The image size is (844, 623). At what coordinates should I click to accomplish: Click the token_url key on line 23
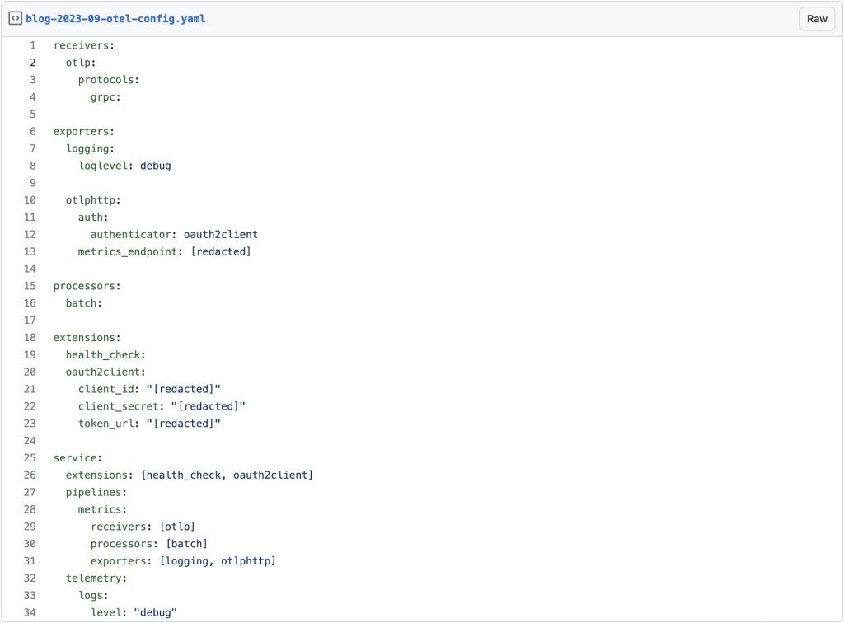(103, 424)
